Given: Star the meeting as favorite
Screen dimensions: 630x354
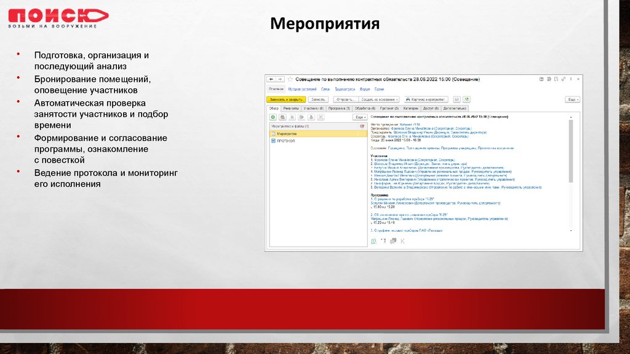Looking at the screenshot, I should coord(290,79).
